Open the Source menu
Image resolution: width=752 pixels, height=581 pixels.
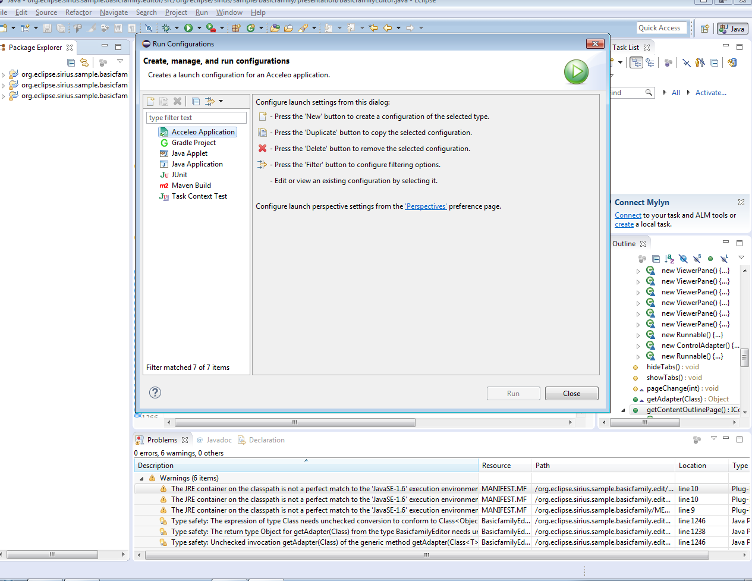tap(46, 12)
